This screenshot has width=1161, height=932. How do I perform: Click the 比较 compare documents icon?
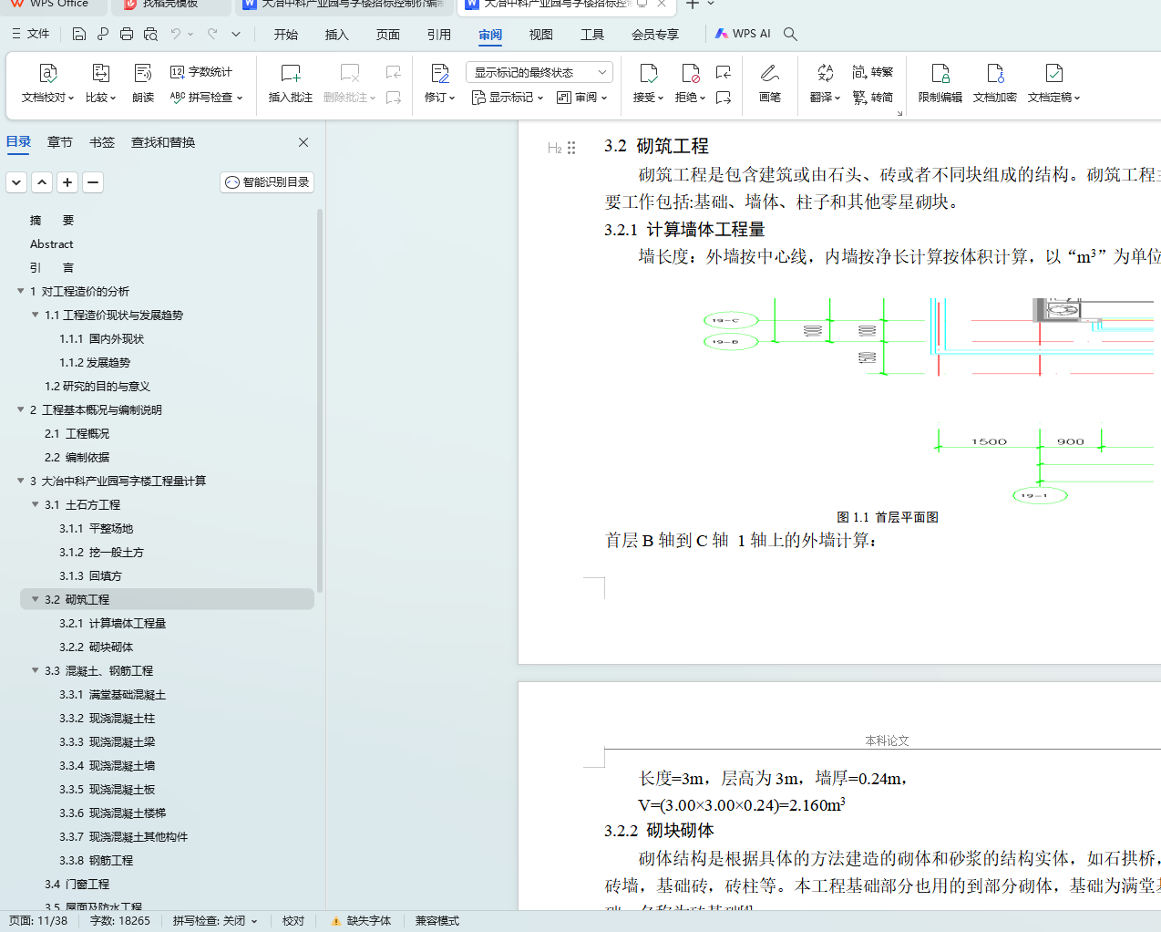[x=100, y=83]
